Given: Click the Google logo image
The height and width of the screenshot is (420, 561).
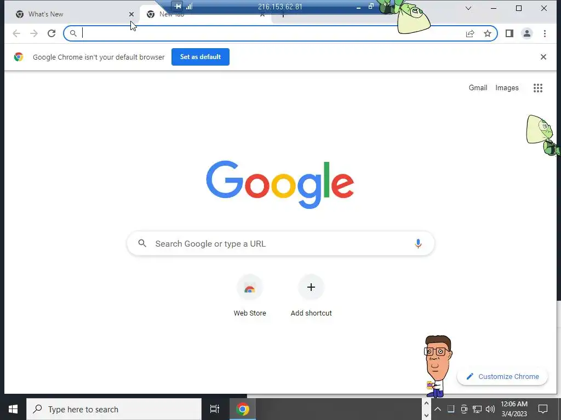Looking at the screenshot, I should [280, 185].
